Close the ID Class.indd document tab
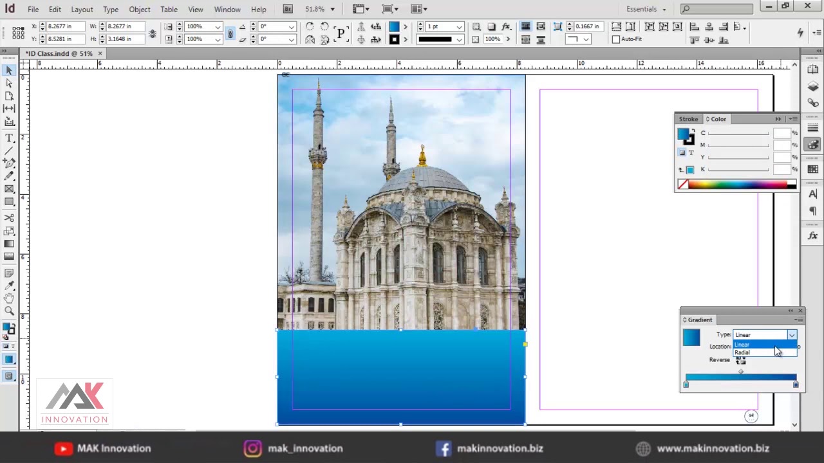Image resolution: width=824 pixels, height=463 pixels. pyautogui.click(x=100, y=53)
